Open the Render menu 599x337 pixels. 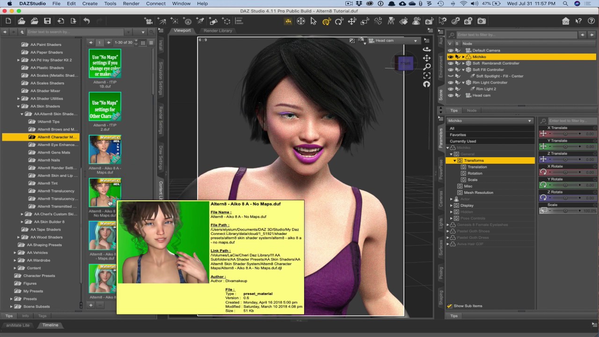(131, 3)
